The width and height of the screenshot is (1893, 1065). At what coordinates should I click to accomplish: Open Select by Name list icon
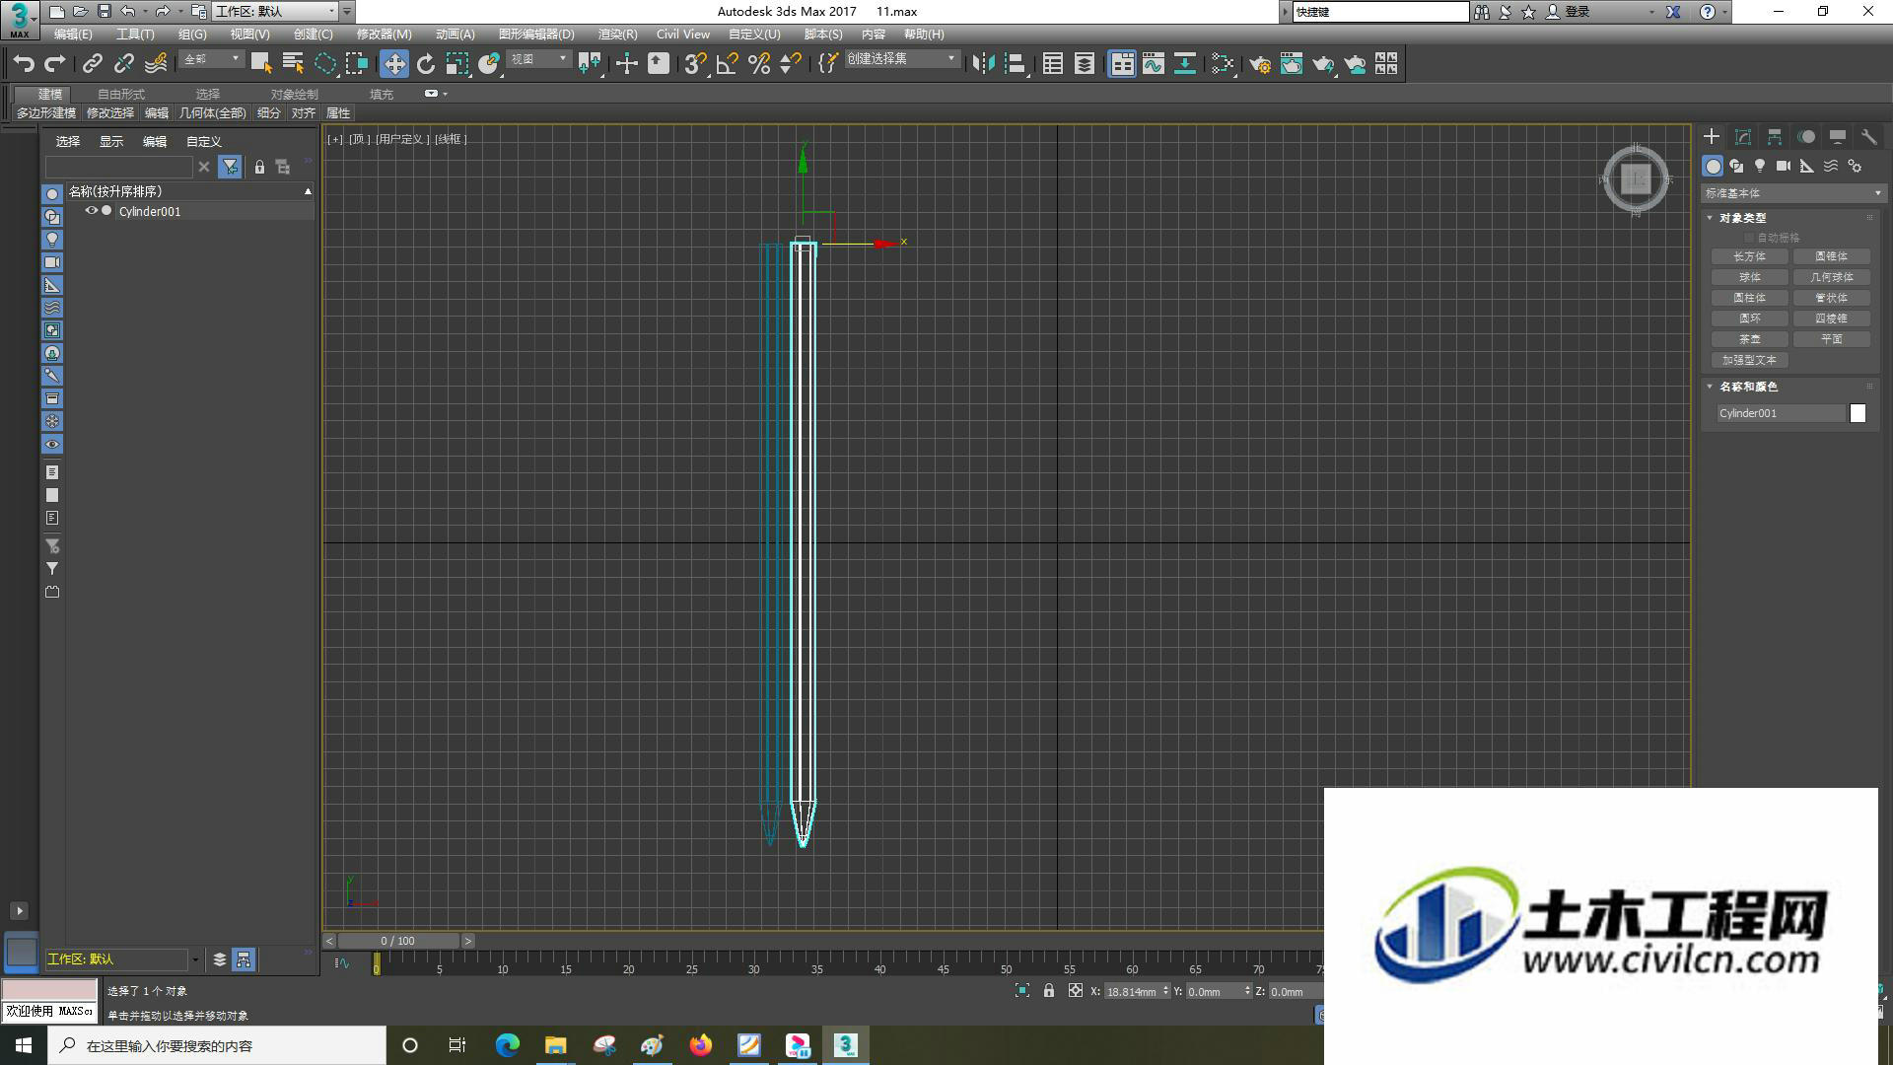293,64
